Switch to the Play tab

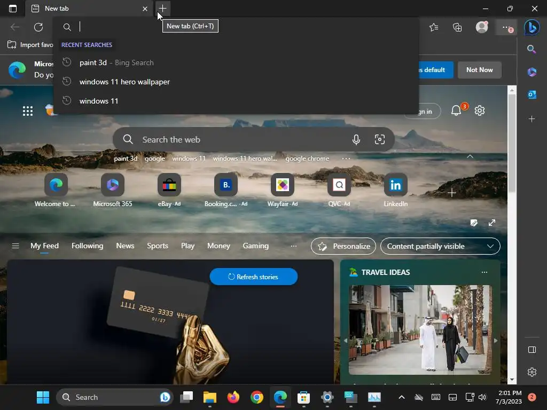point(187,246)
